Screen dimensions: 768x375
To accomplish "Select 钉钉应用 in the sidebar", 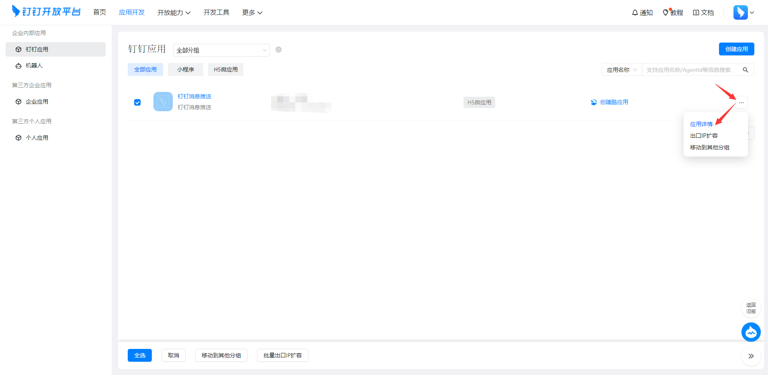I will 55,49.
